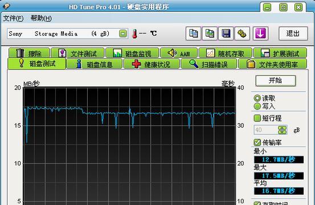This screenshot has width=315, height=205.
Task: Click the 开始 start button
Action: (x=276, y=81)
